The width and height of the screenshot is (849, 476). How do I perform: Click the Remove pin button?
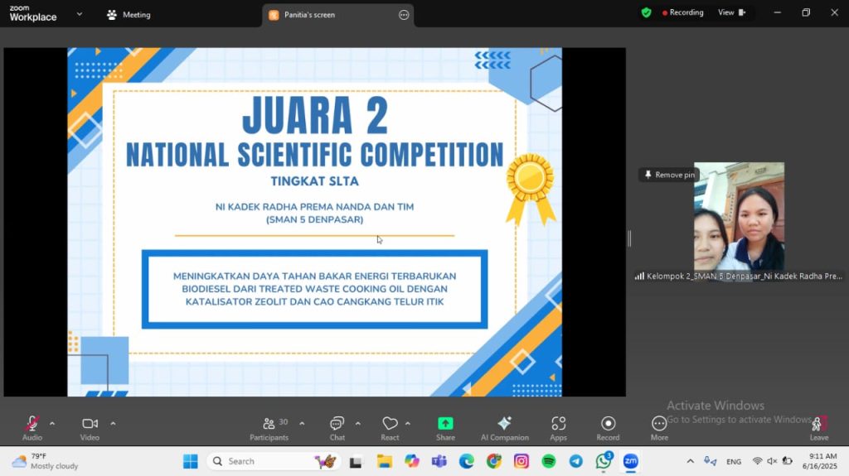coord(669,175)
